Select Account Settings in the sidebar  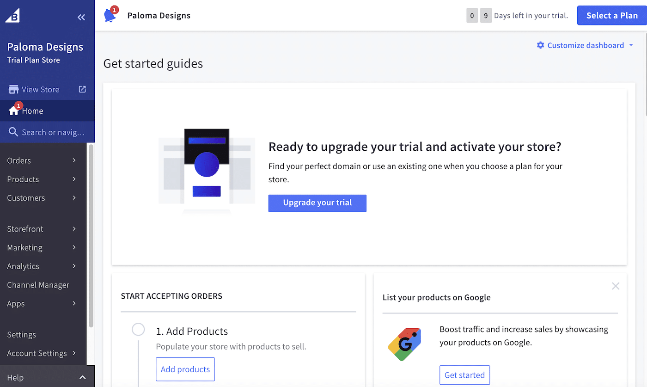(x=37, y=353)
